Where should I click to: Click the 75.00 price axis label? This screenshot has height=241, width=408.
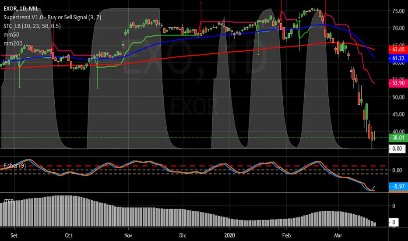click(398, 11)
